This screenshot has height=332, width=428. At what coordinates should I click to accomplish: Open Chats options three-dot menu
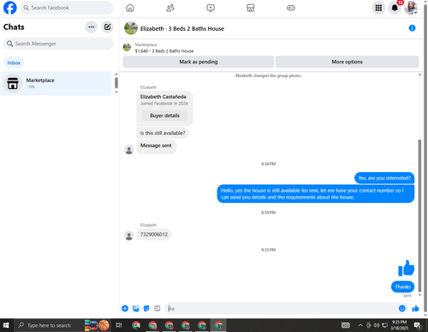click(x=92, y=27)
